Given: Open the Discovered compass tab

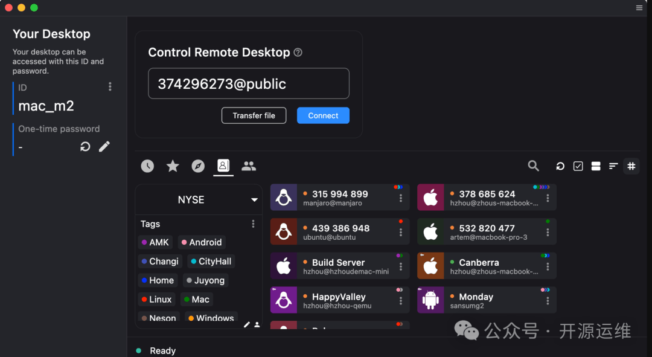Looking at the screenshot, I should point(198,166).
